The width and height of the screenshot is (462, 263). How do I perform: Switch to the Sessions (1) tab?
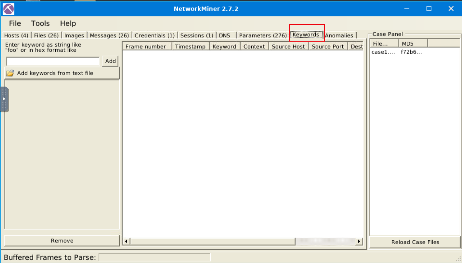197,35
